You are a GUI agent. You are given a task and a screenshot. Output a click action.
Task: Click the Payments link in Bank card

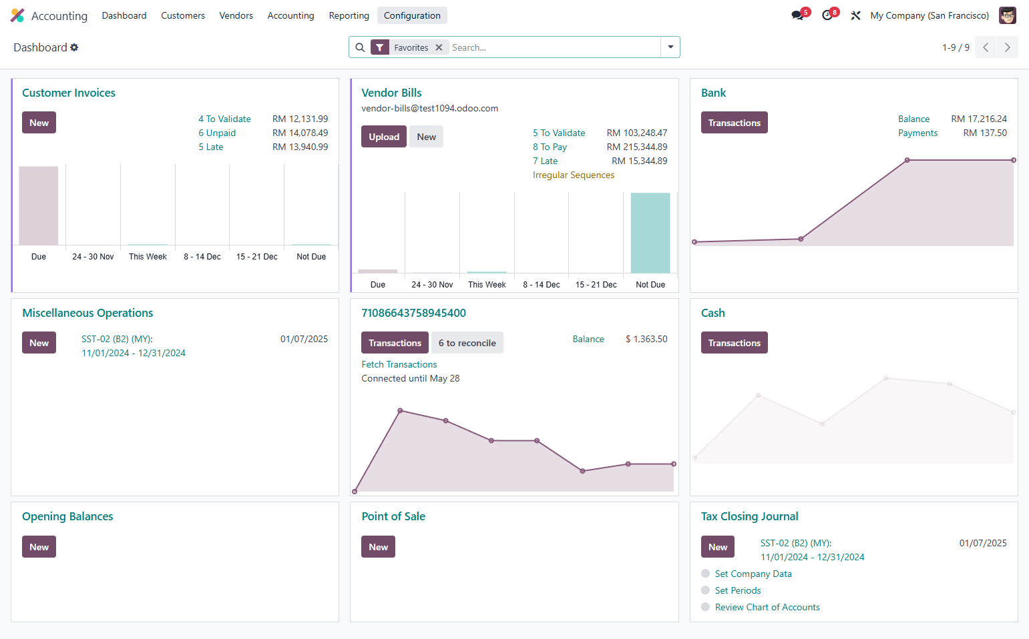[917, 133]
